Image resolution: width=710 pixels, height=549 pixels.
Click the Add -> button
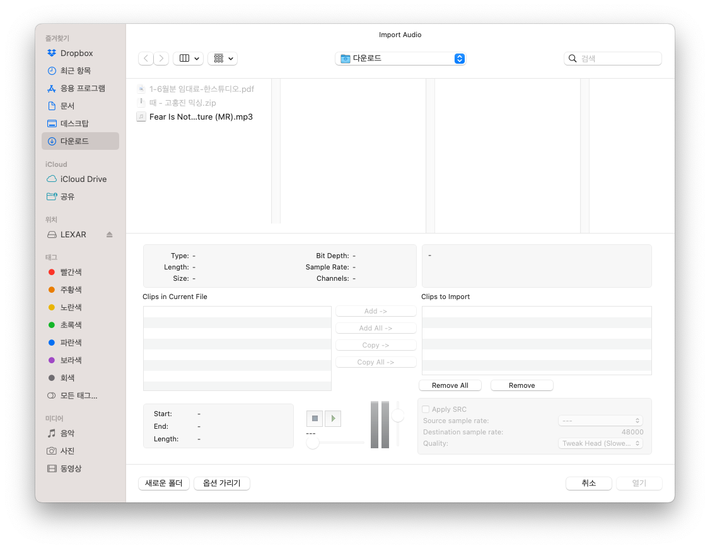pyautogui.click(x=376, y=312)
